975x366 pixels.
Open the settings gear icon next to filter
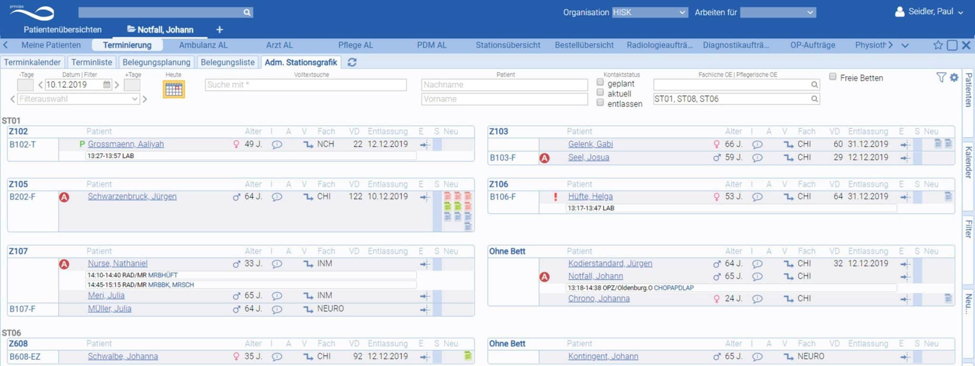click(954, 78)
